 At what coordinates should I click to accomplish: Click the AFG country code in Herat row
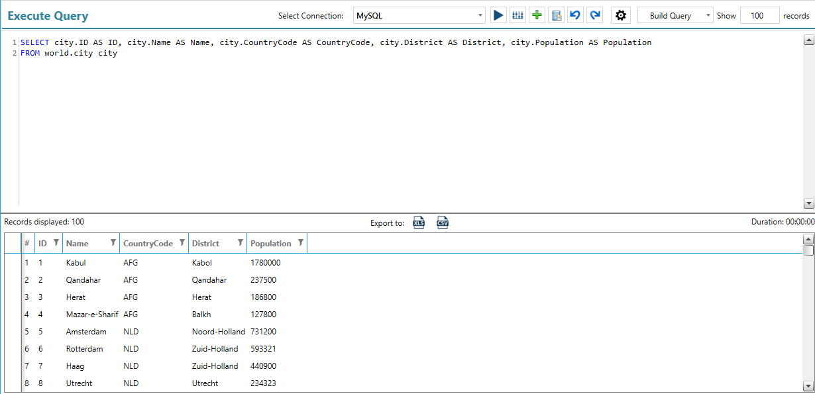(x=131, y=297)
